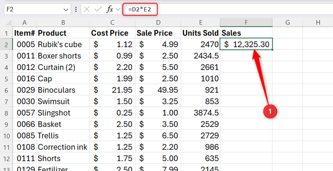Click cost price 0.25 for Slingshot
Viewport: 333px width, 171px height.
click(x=112, y=113)
